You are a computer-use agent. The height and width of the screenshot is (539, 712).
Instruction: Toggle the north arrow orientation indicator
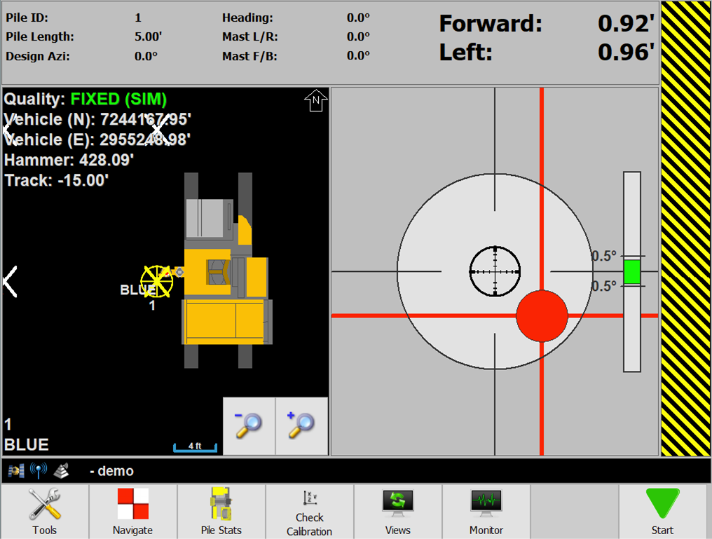(315, 101)
